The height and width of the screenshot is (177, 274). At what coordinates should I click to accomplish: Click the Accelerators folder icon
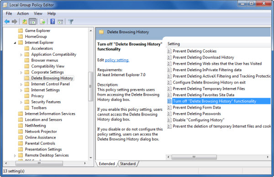pyautogui.click(x=27, y=48)
